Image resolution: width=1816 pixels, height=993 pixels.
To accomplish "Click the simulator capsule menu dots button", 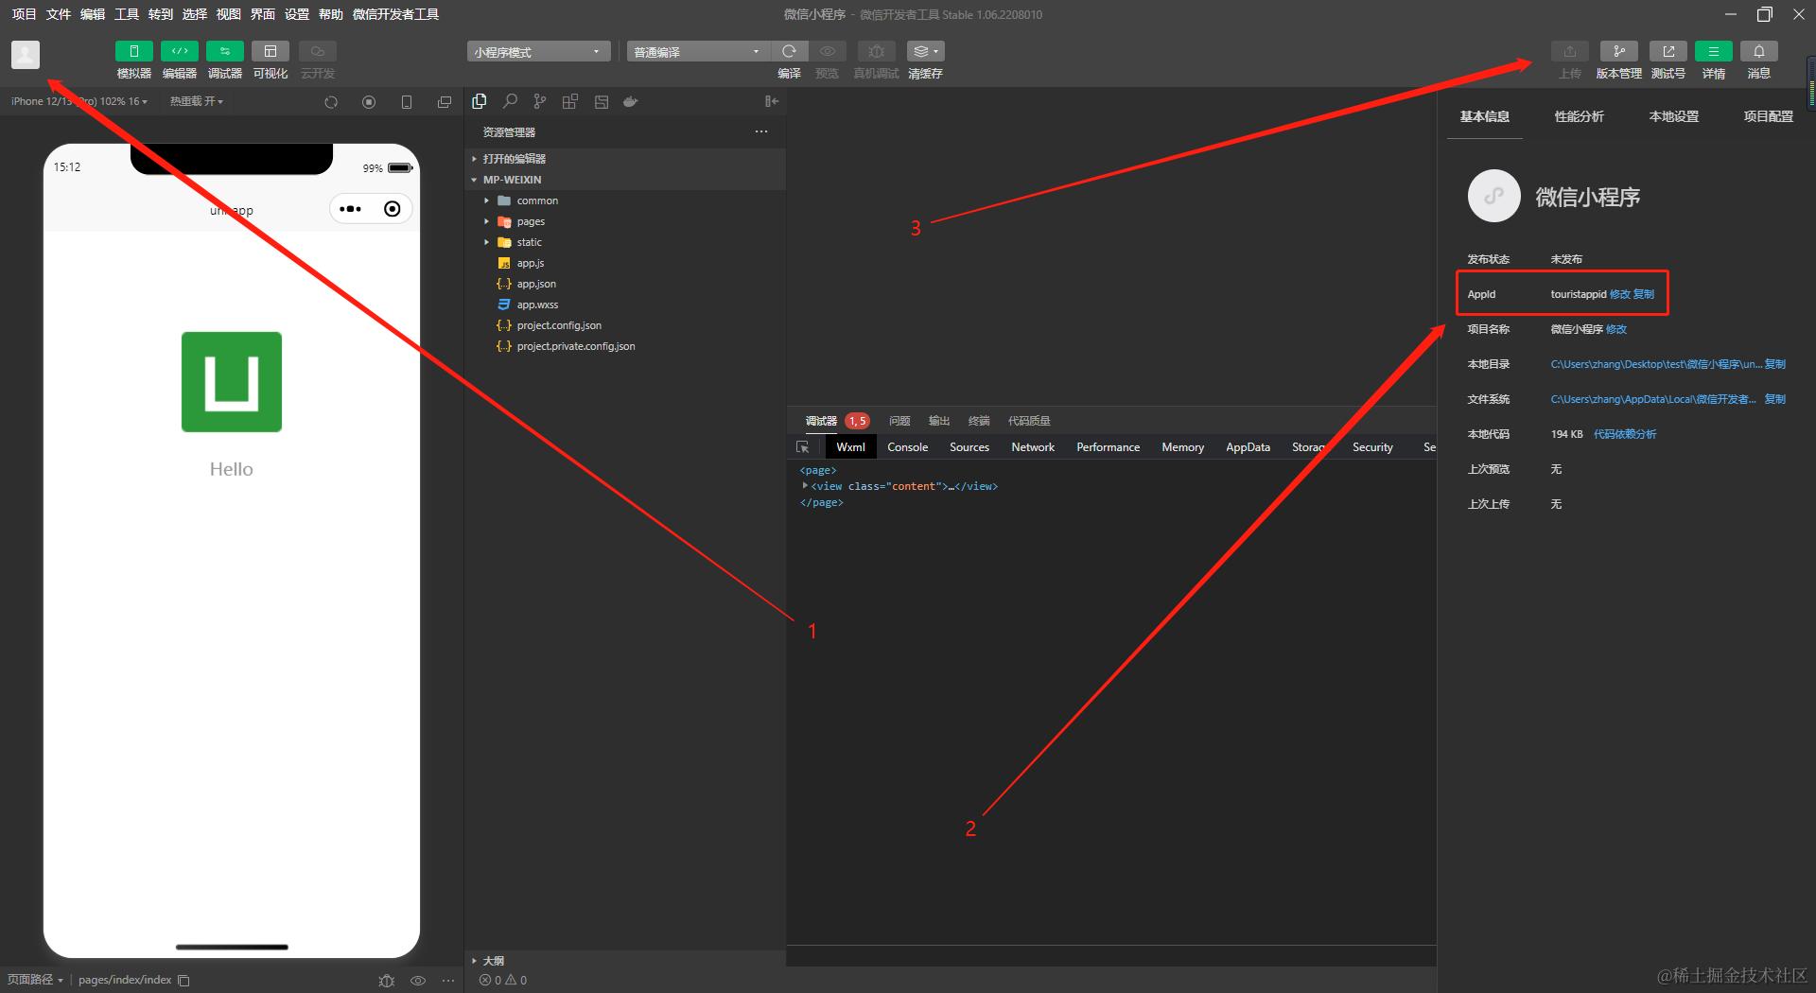I will (x=351, y=209).
